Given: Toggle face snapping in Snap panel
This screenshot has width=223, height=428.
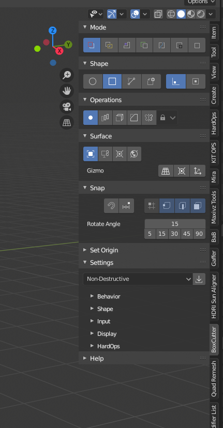Looking at the screenshot, I should pyautogui.click(x=198, y=206).
